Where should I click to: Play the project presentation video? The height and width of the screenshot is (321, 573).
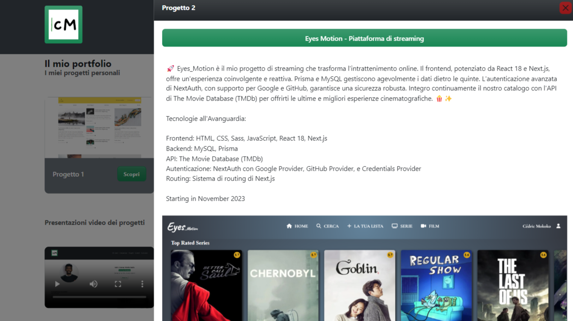[x=57, y=284]
